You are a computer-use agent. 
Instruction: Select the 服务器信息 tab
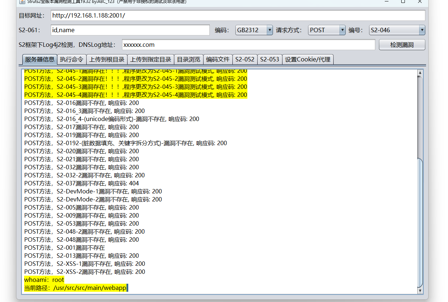point(39,59)
